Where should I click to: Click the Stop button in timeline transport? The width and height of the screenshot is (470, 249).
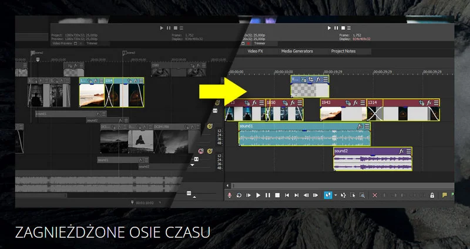[x=277, y=195]
